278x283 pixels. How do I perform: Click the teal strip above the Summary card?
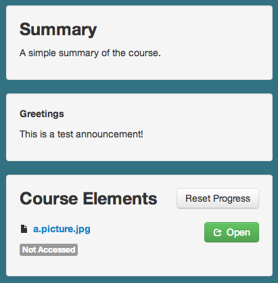139,3
